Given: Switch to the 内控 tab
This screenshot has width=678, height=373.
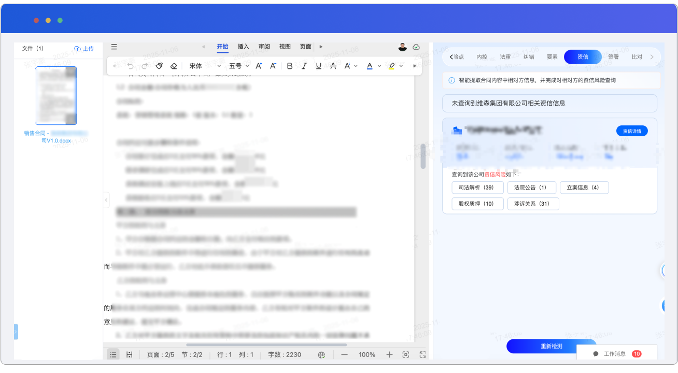Looking at the screenshot, I should (482, 57).
